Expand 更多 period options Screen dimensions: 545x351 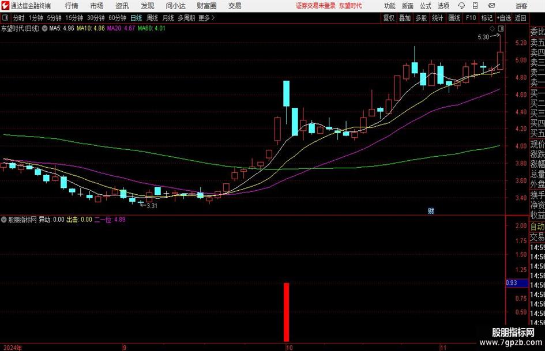point(206,18)
